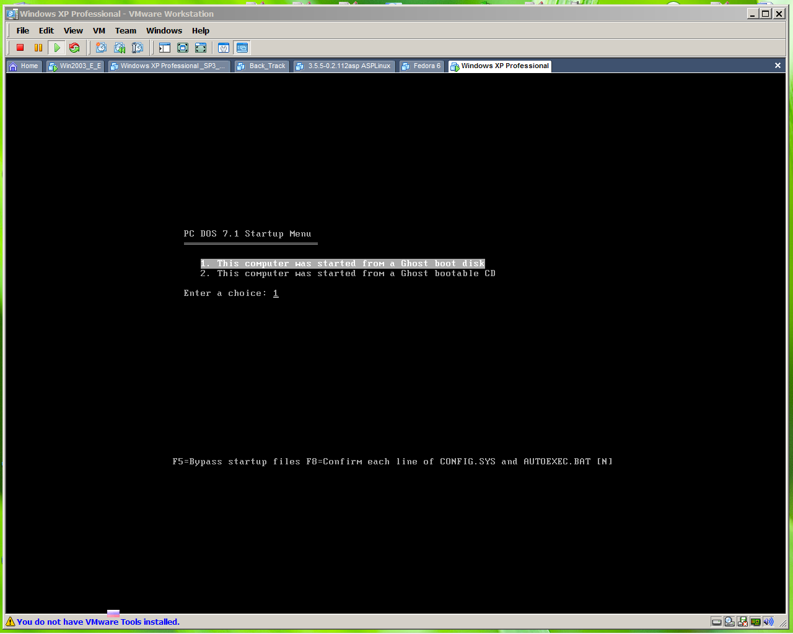The width and height of the screenshot is (793, 634).
Task: Open the Windows menu
Action: click(164, 30)
